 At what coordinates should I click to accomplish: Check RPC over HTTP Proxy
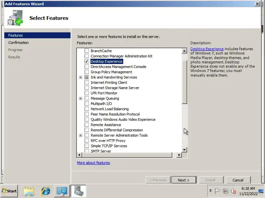pos(86,141)
